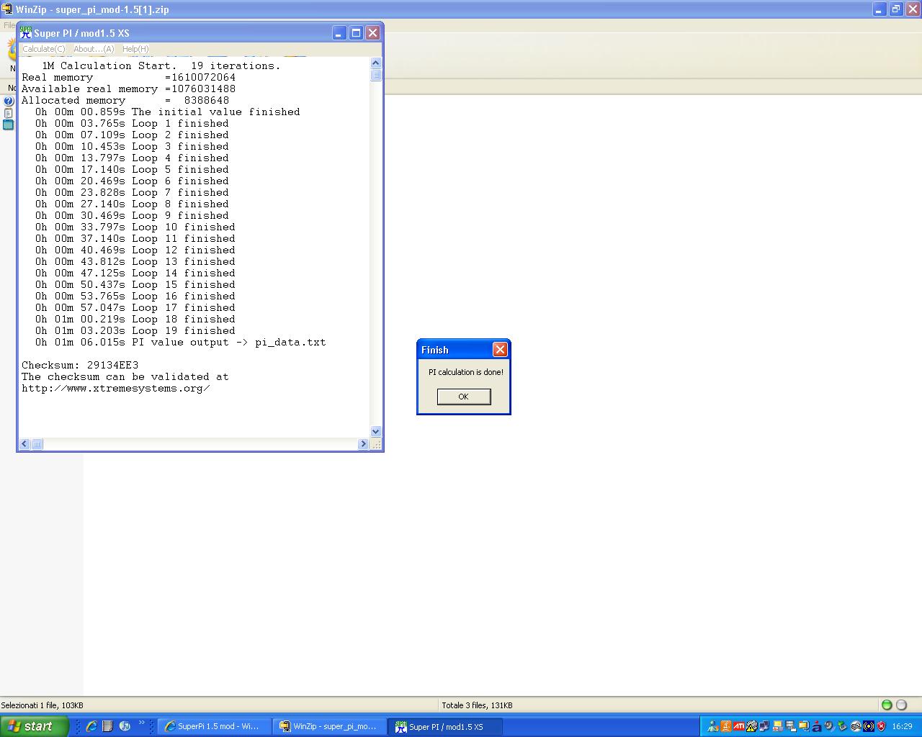Click the red Security Center shield tray icon
Image resolution: width=922 pixels, height=737 pixels.
tap(882, 726)
